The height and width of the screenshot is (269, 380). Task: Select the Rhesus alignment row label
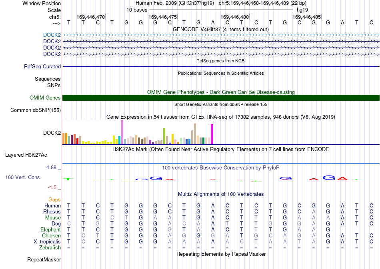pyautogui.click(x=52, y=211)
